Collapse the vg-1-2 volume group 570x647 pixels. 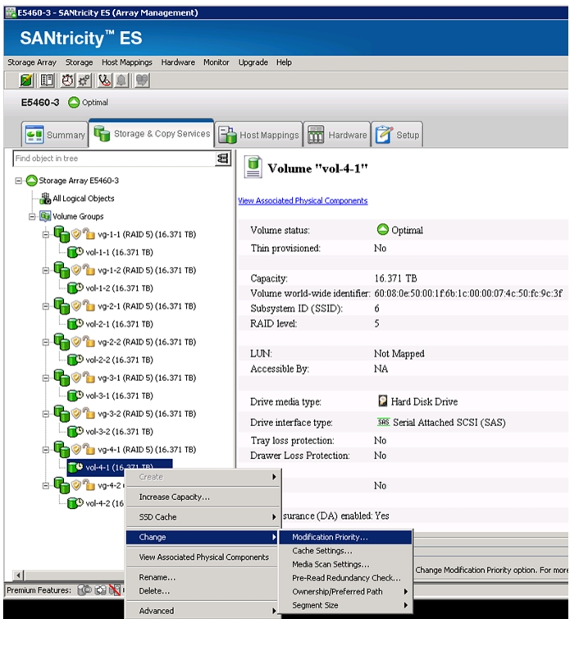point(46,270)
